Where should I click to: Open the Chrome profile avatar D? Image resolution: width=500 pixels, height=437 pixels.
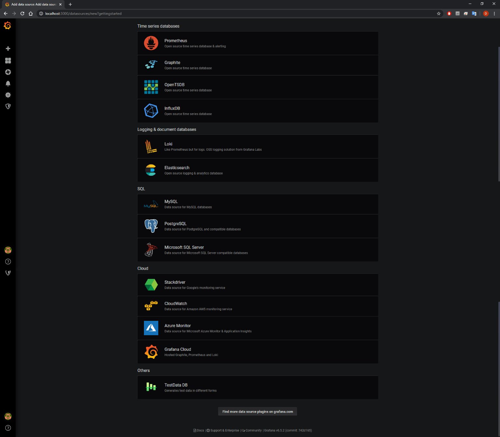click(486, 13)
